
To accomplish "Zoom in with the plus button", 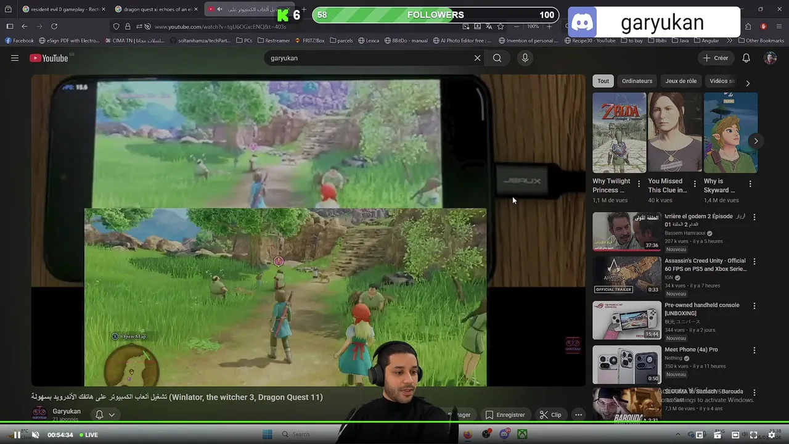I will pyautogui.click(x=549, y=27).
